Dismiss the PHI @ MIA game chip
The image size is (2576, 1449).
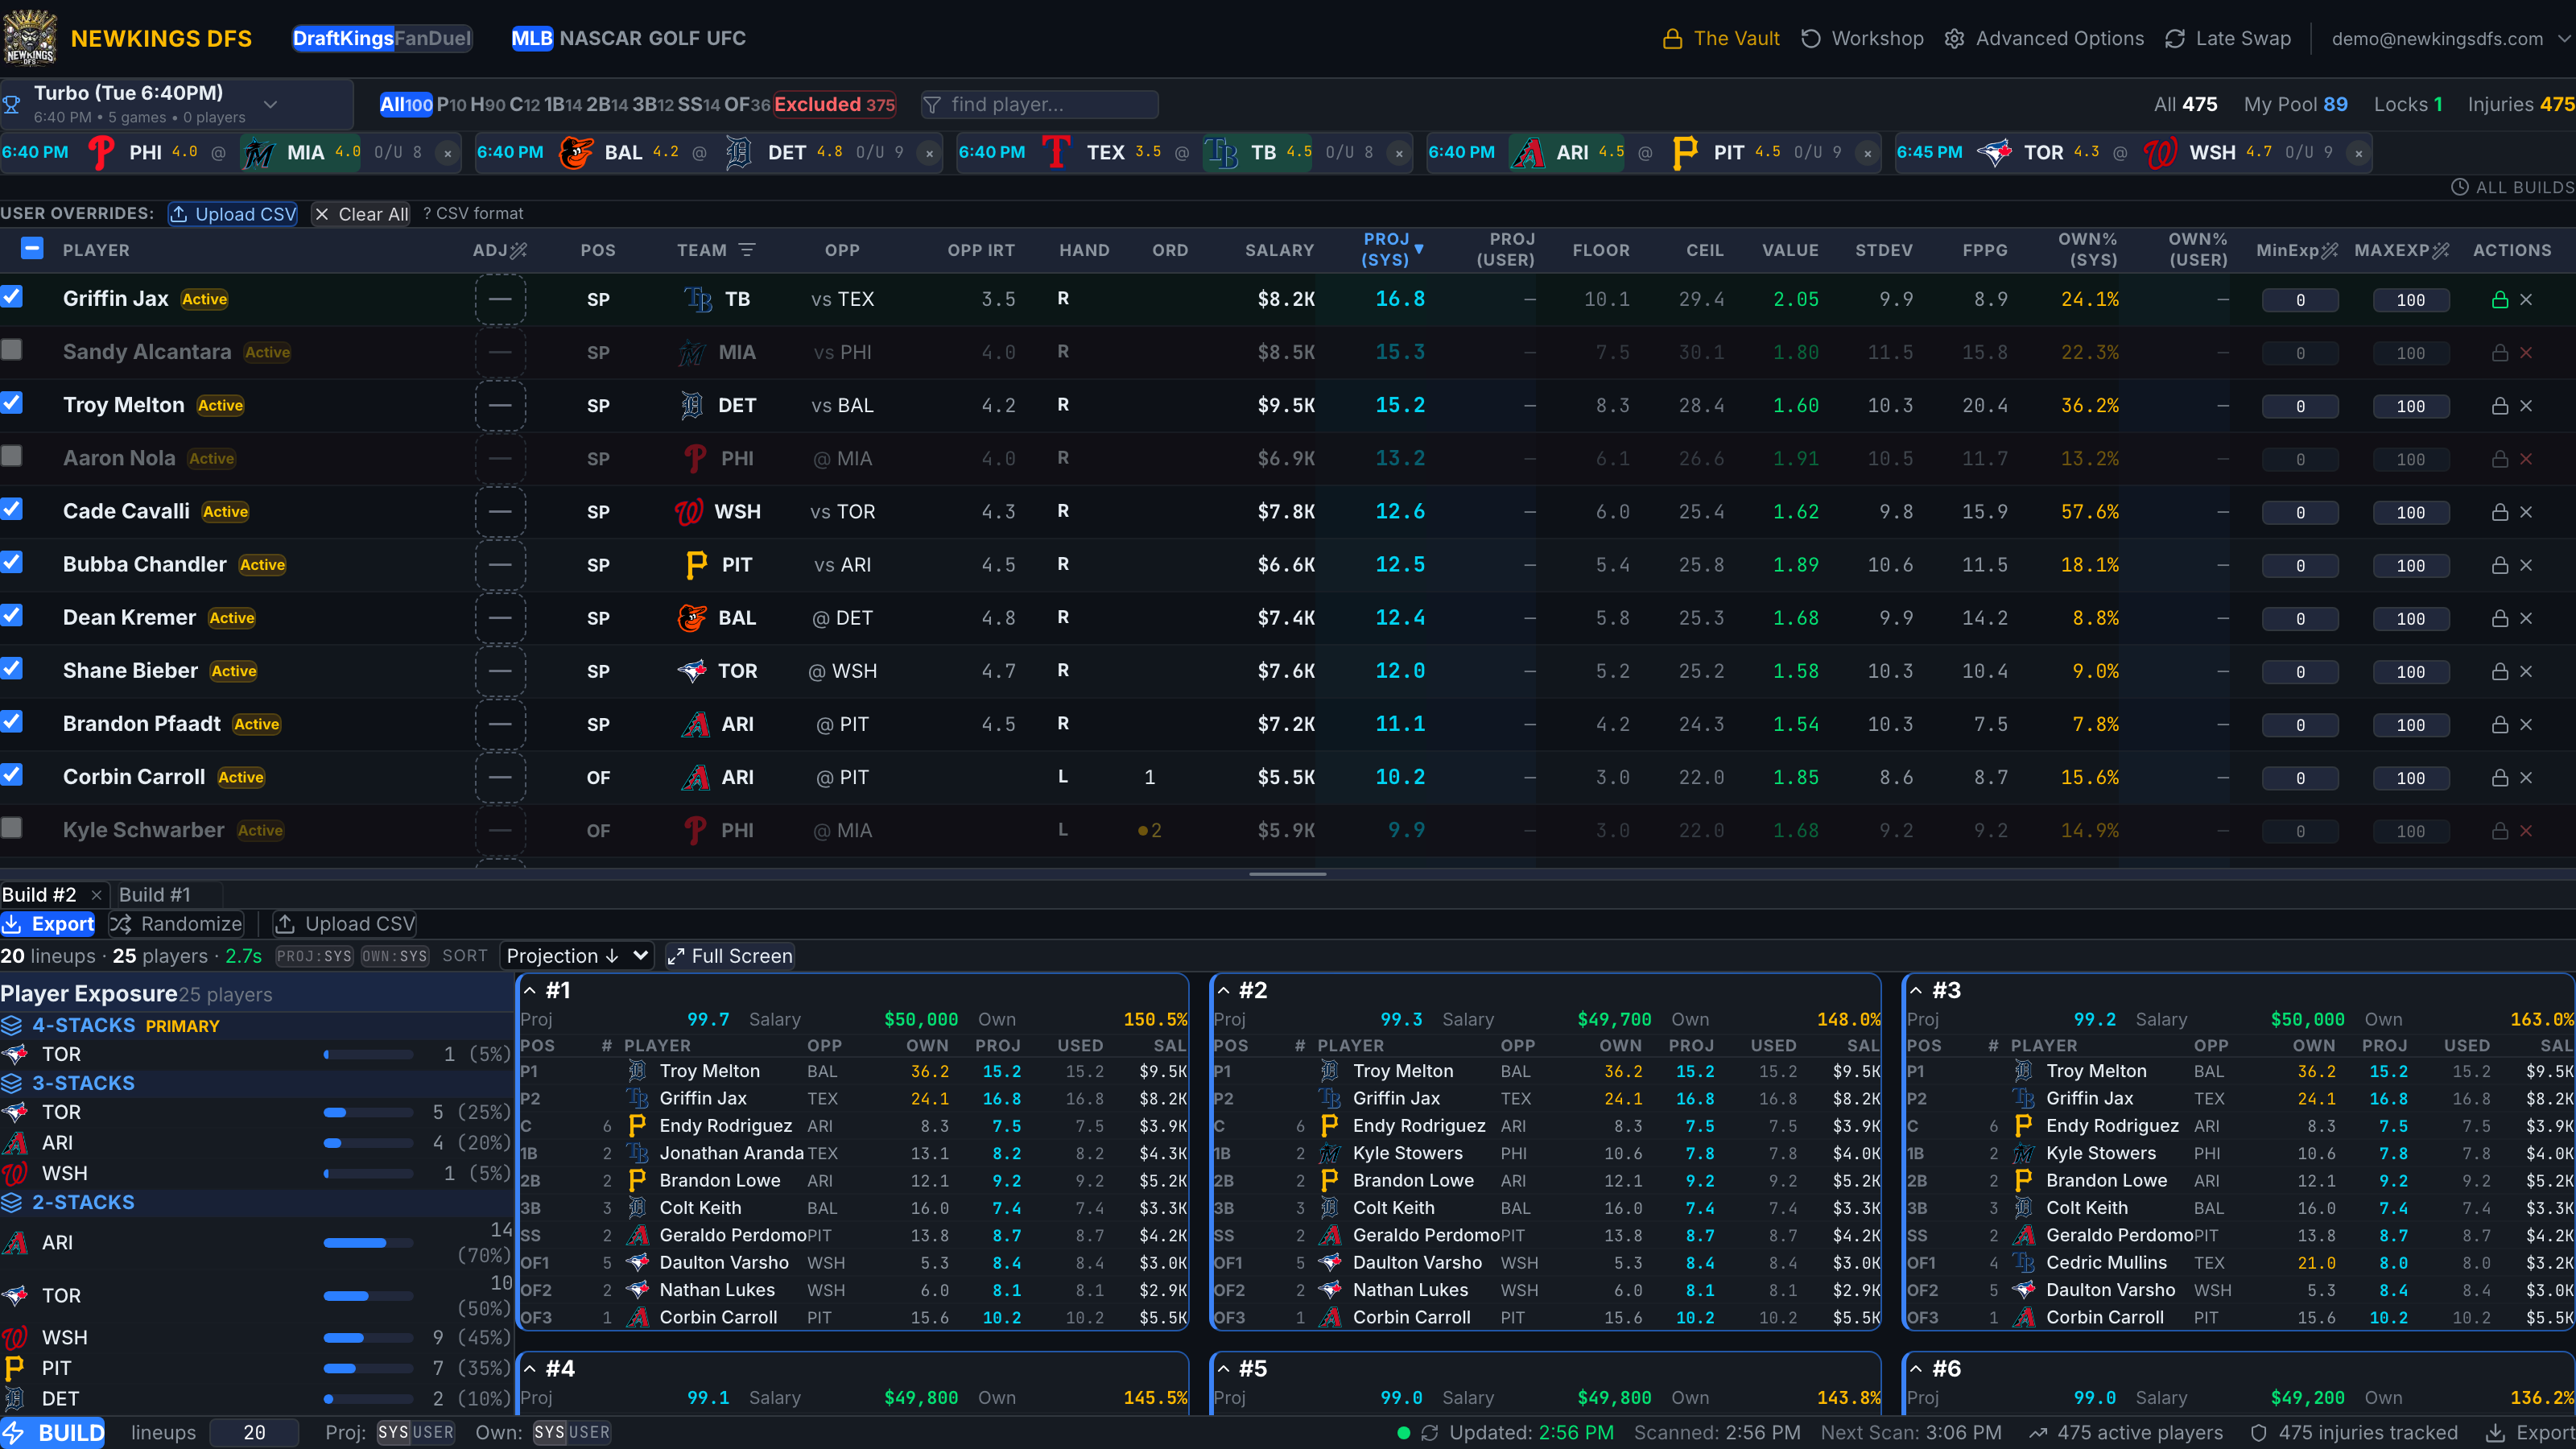click(447, 153)
